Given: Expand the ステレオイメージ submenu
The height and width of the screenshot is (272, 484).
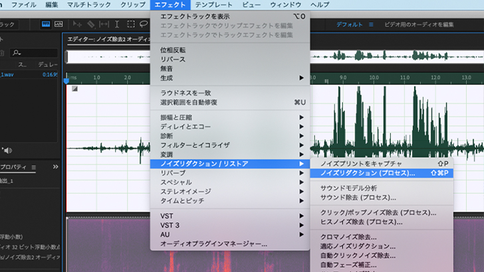Looking at the screenshot, I should pyautogui.click(x=230, y=191).
